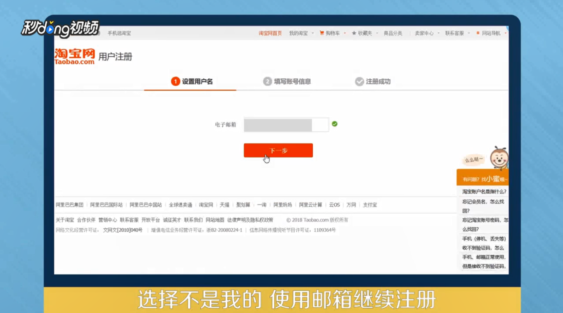Screen dimensions: 563x313
Task: Open footer link 阿里巴巴集团
Action: pyautogui.click(x=69, y=205)
